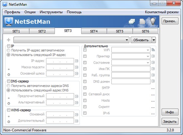This screenshot has width=183, height=135.
Task: Open SMTP settings via three dots
Action: (153, 89)
